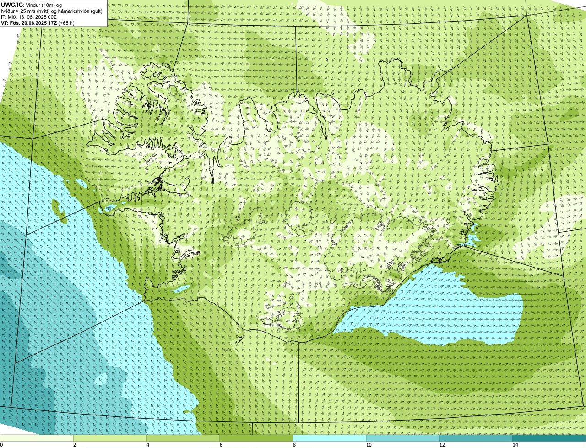The height and width of the screenshot is (448, 586).
Task: Click the "UWC/IG: Vindur (10m) og" title line
Action: click(x=32, y=5)
